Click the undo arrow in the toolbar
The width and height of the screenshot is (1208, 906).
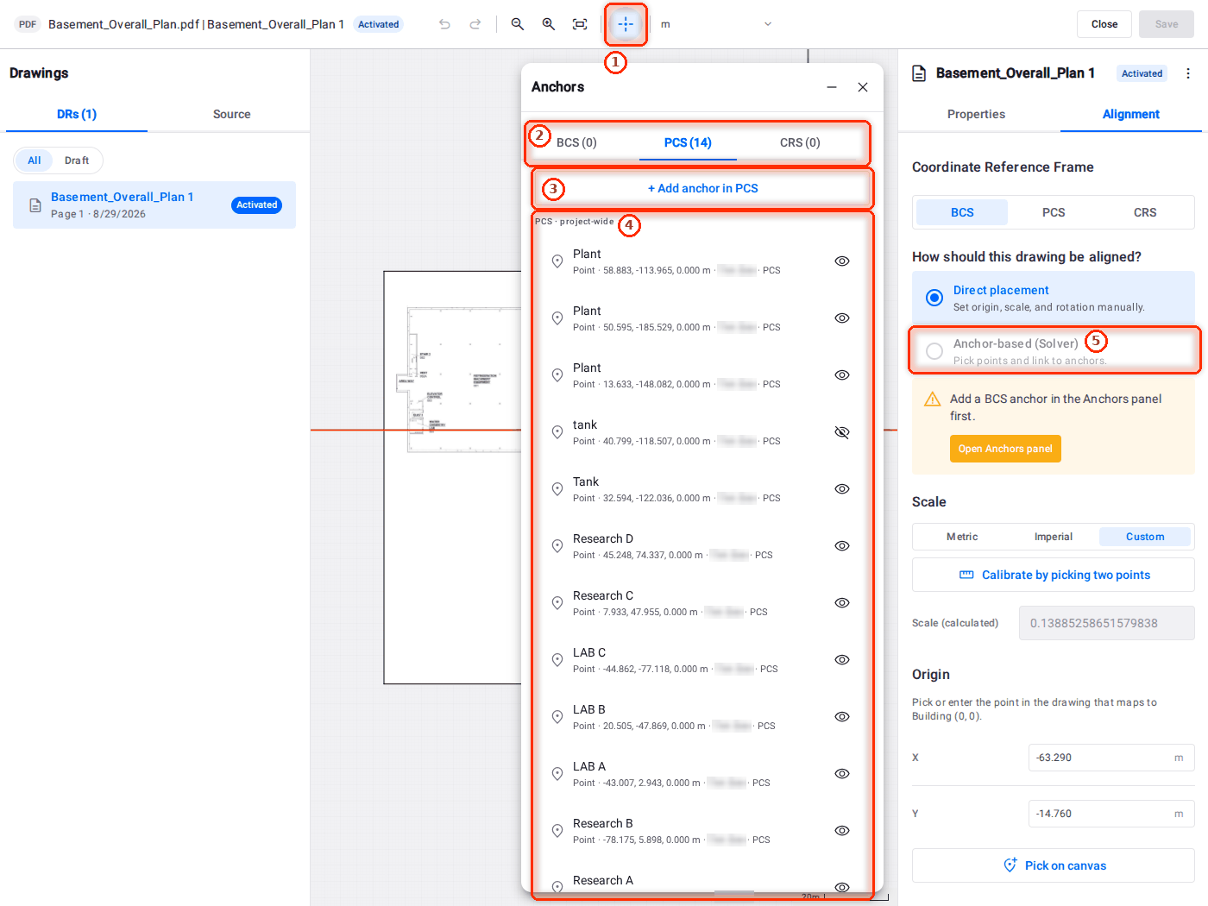(x=444, y=24)
